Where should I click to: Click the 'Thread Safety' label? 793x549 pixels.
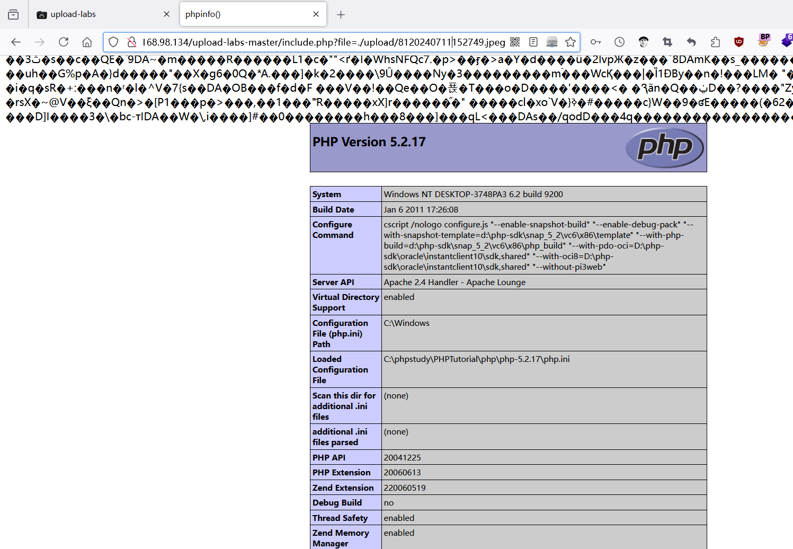(x=340, y=518)
